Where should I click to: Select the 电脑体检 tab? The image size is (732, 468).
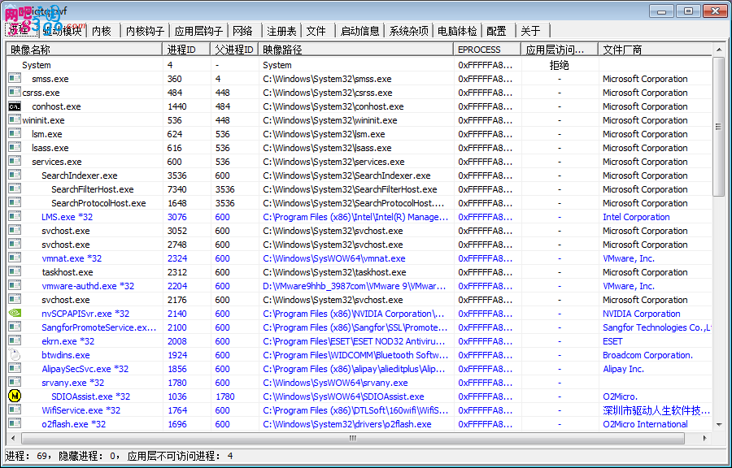[x=457, y=31]
